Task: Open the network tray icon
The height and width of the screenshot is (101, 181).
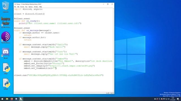Action: coord(166,99)
